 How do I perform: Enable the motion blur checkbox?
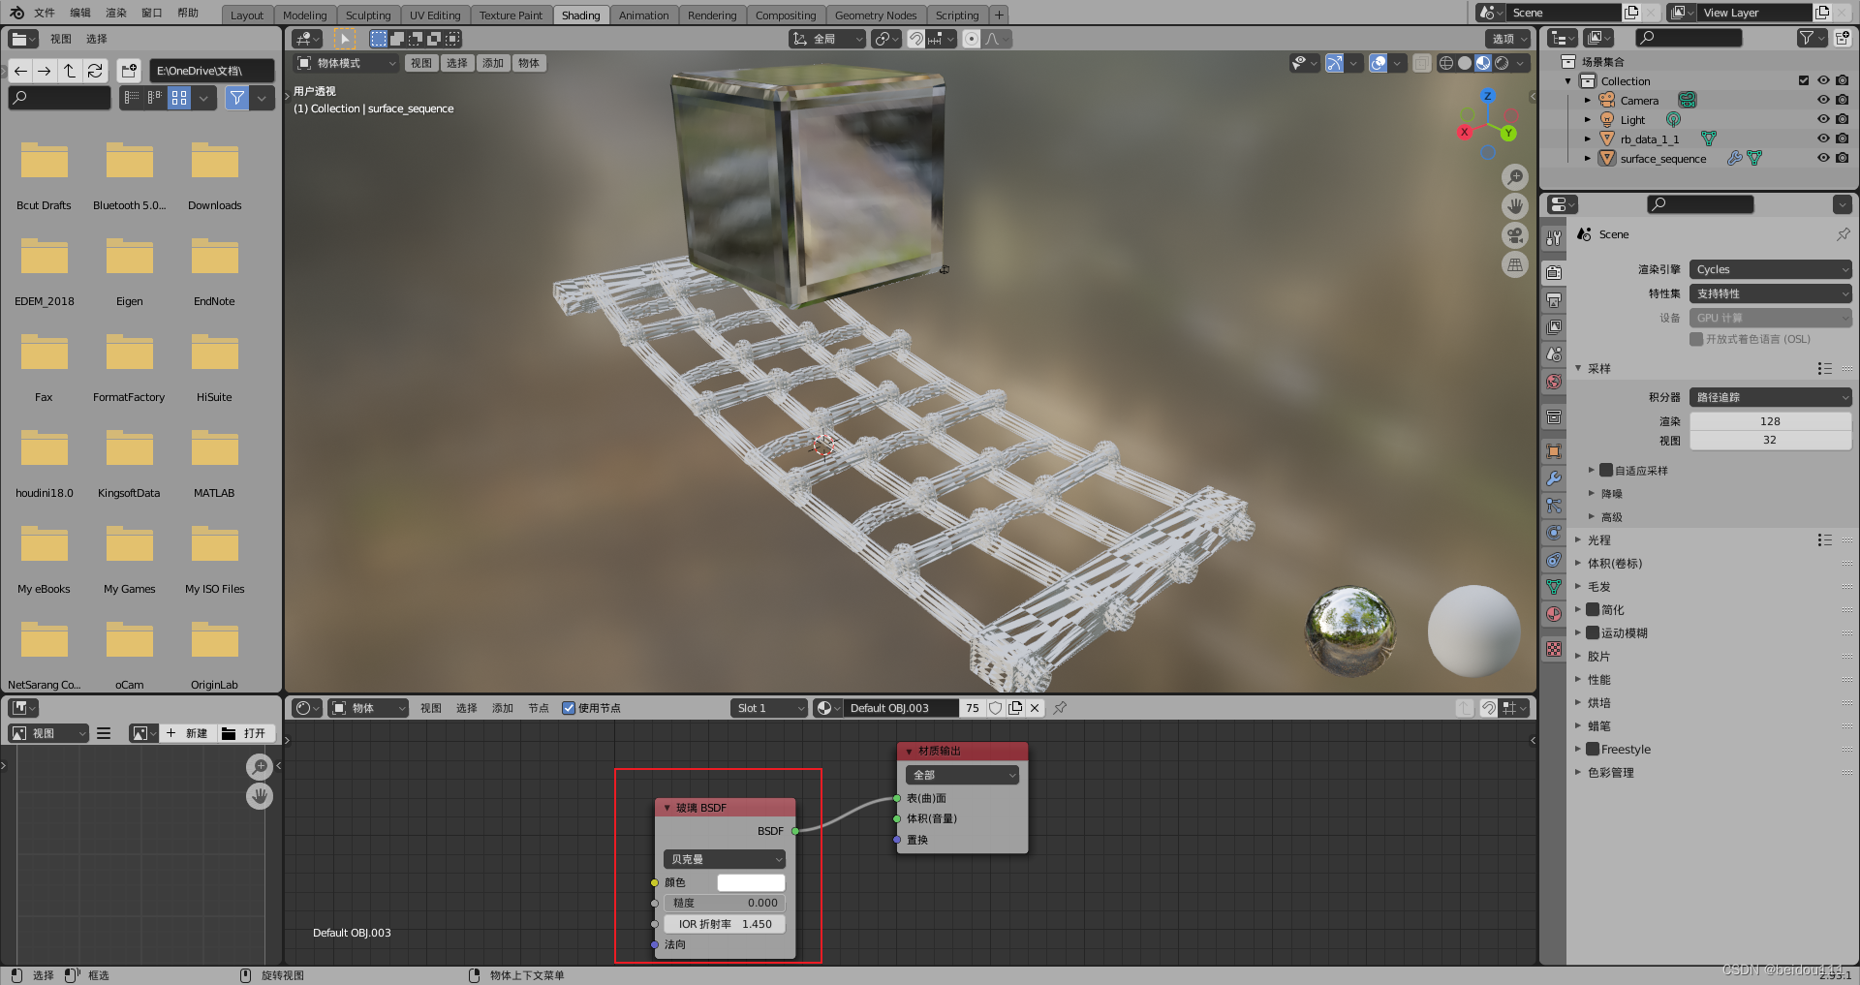click(1593, 633)
